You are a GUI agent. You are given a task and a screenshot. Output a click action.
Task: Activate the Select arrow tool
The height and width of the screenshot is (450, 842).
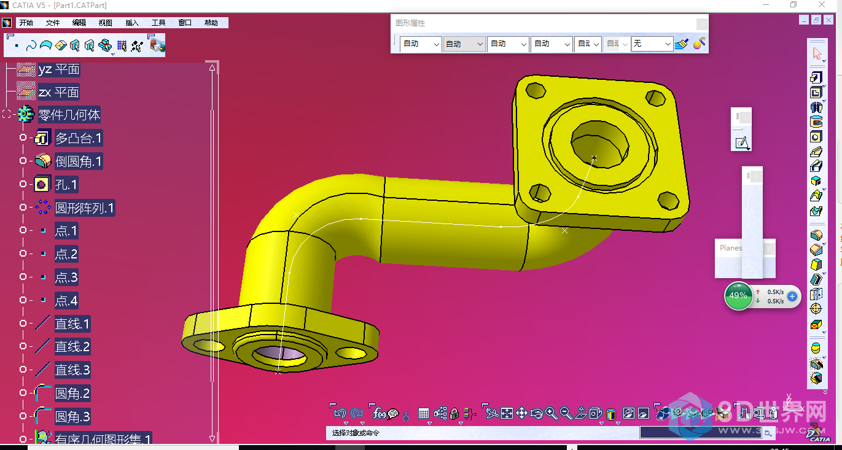coord(817,53)
